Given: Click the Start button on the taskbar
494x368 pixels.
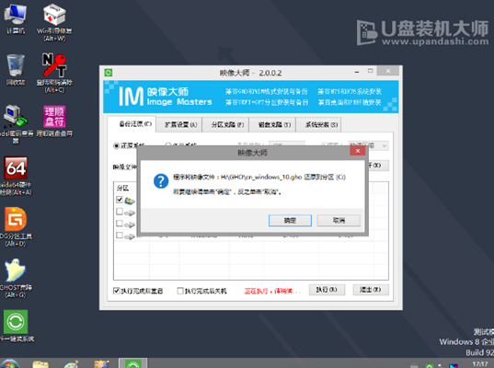Looking at the screenshot, I should 9,364.
